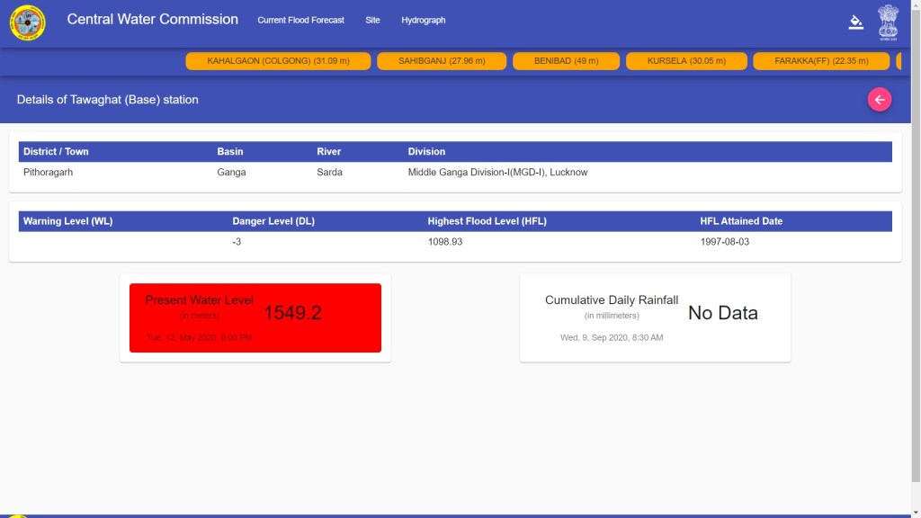Select the SAHIBGANJ station chip
The width and height of the screenshot is (921, 518).
pyautogui.click(x=442, y=61)
